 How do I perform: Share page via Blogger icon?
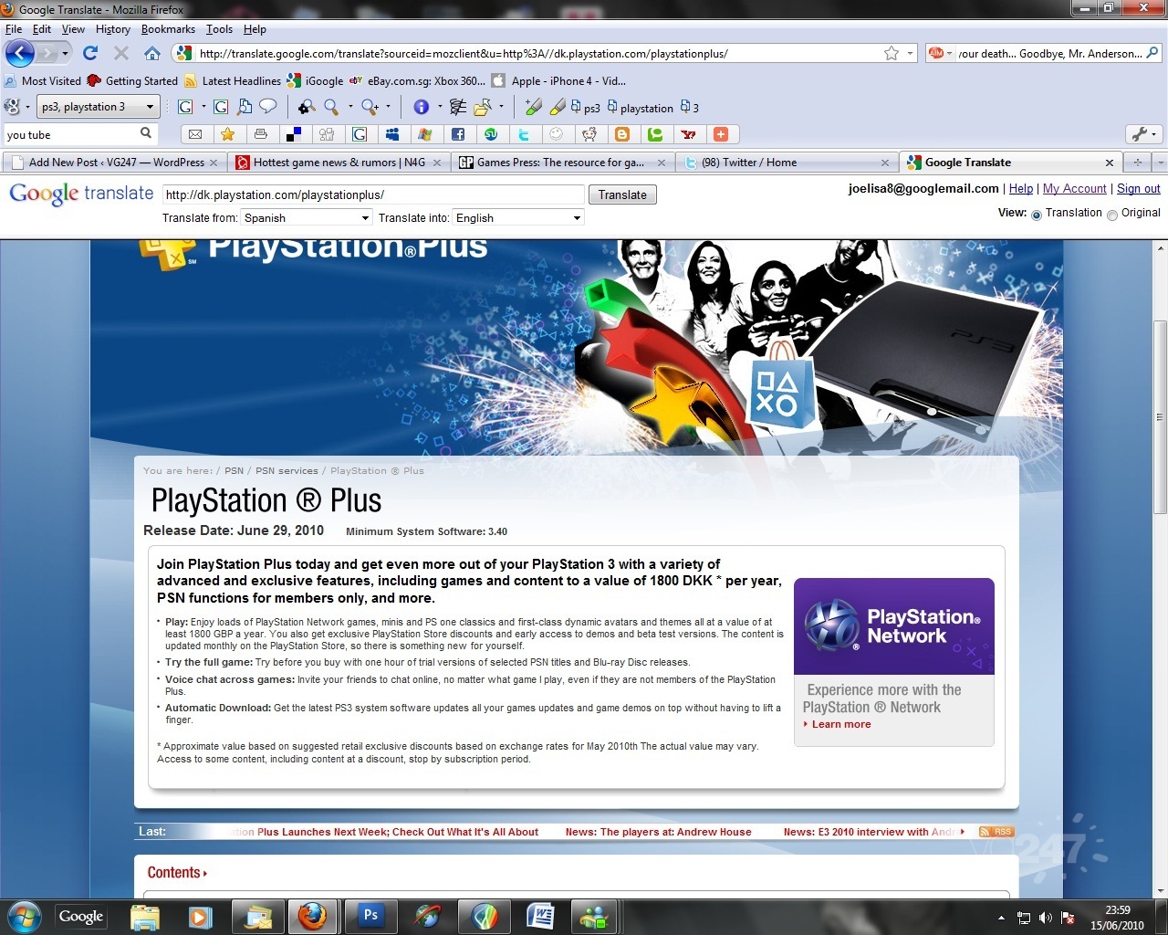coord(622,134)
